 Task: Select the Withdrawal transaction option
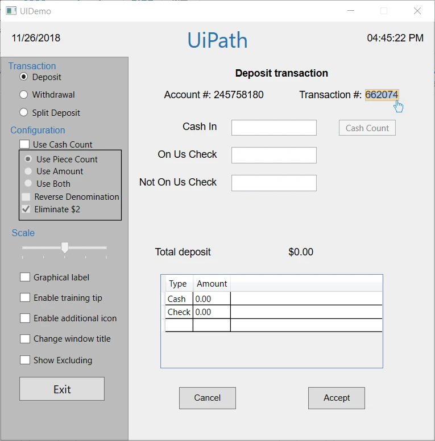click(24, 95)
